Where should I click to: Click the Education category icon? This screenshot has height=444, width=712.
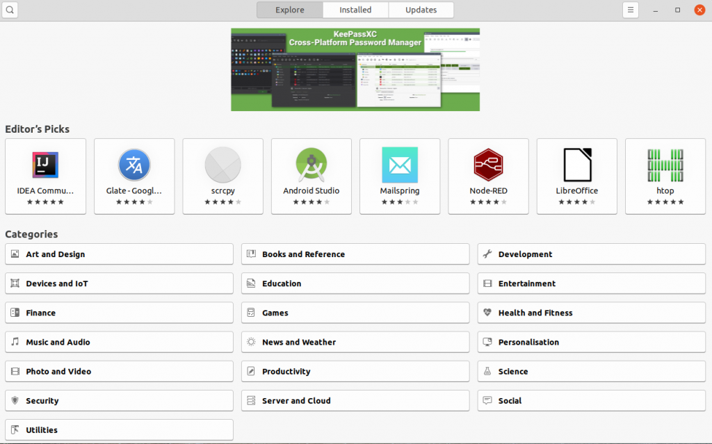click(x=251, y=283)
